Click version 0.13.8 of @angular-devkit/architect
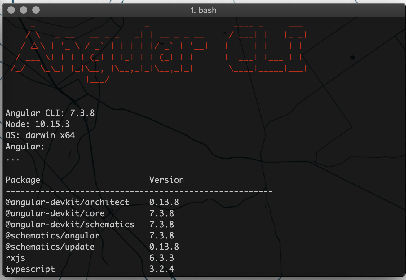Screen dimensions: 406x280 (164, 202)
